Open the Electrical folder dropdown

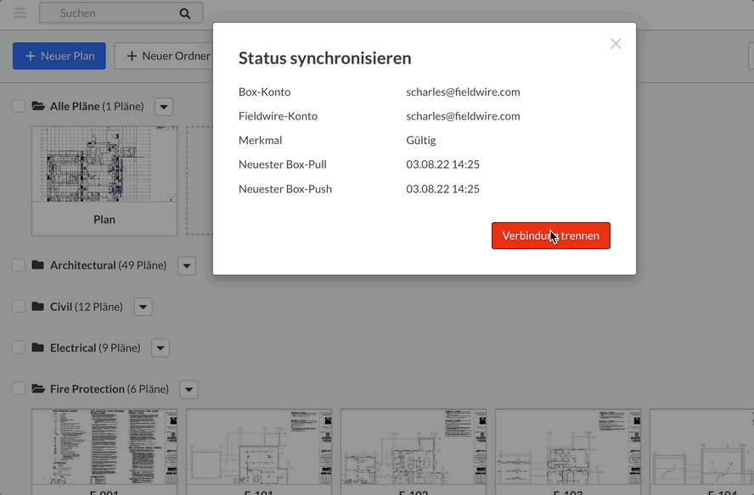pos(160,348)
